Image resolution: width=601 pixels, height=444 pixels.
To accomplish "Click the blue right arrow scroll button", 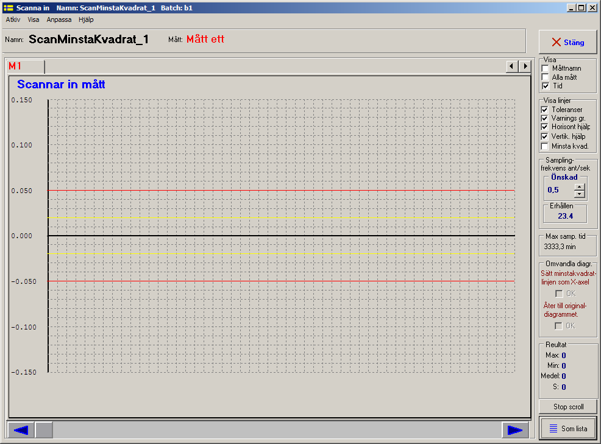I will click(x=515, y=430).
